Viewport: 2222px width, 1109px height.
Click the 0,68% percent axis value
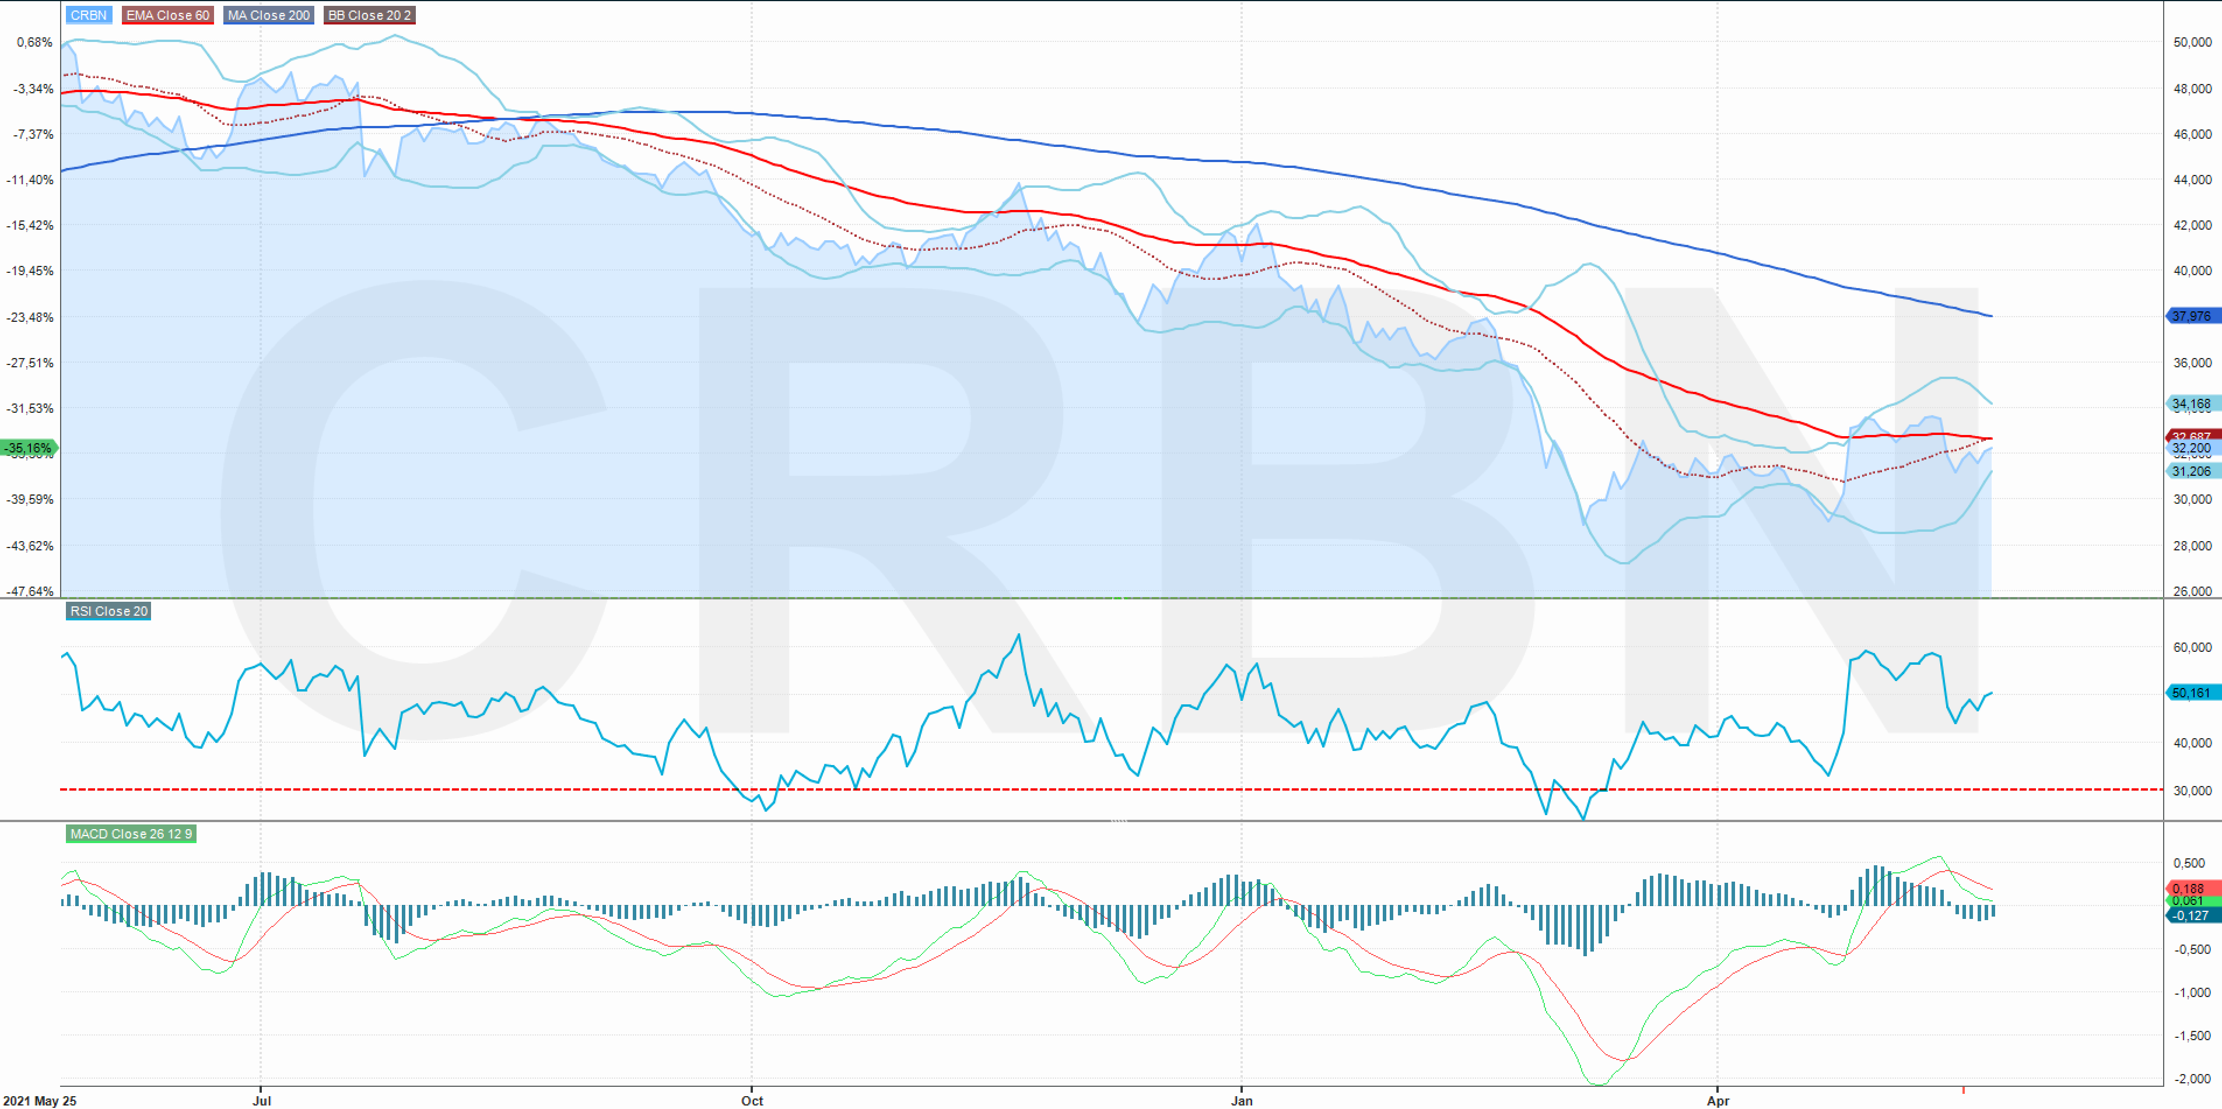(x=34, y=42)
